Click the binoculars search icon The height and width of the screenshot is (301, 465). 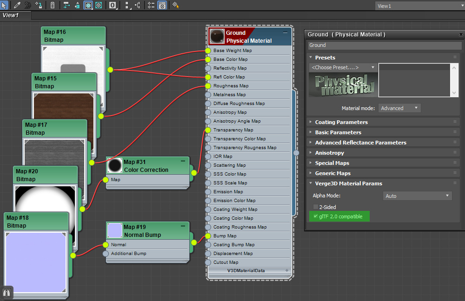(x=7, y=293)
